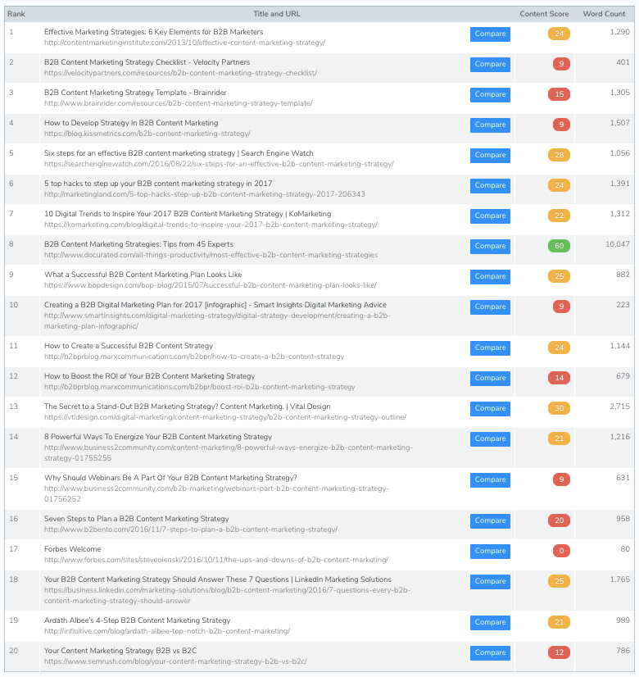The image size is (639, 677).
Task: Open the influitive.com Ardath Albee URL
Action: point(166,631)
